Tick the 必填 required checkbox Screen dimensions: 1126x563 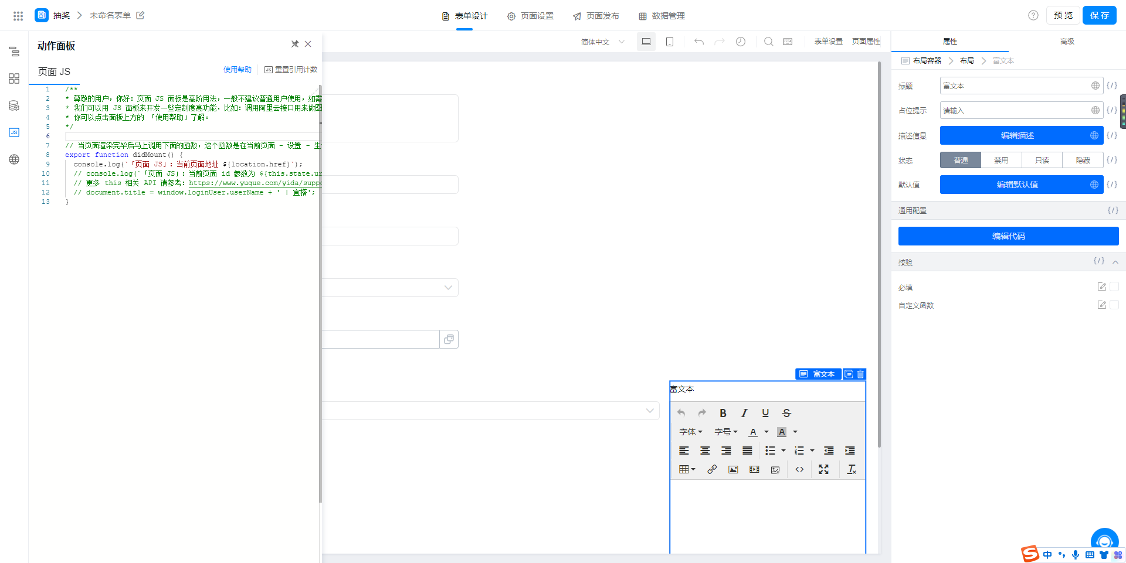1114,286
